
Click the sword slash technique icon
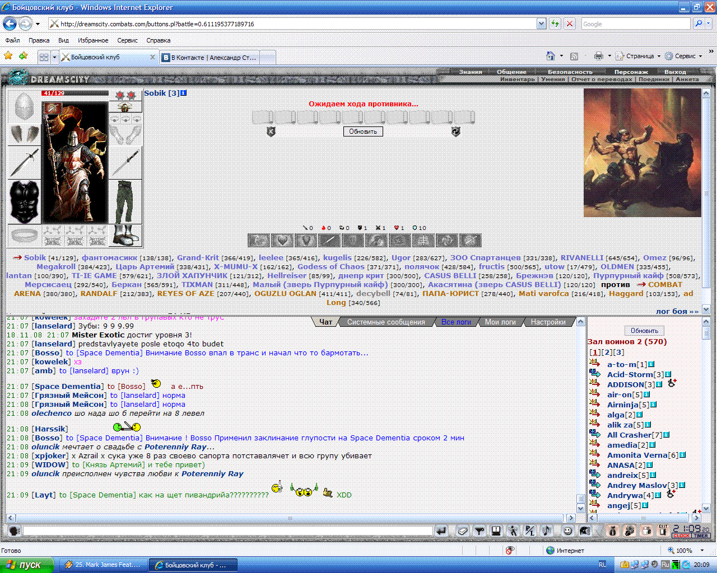click(x=329, y=241)
